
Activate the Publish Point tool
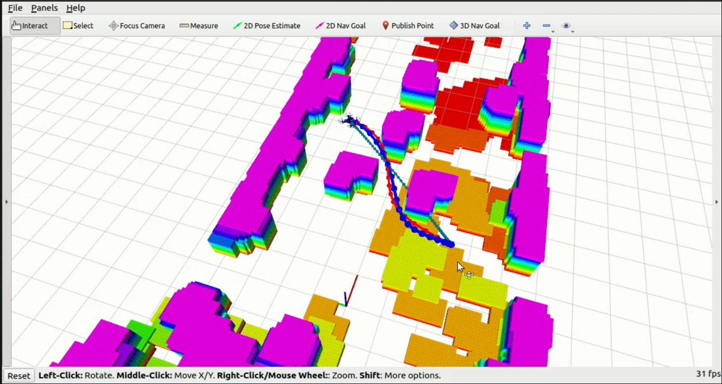tap(408, 26)
